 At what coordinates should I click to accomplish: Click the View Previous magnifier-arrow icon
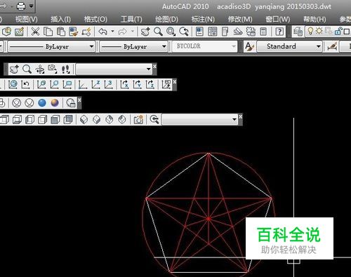[x=154, y=120]
